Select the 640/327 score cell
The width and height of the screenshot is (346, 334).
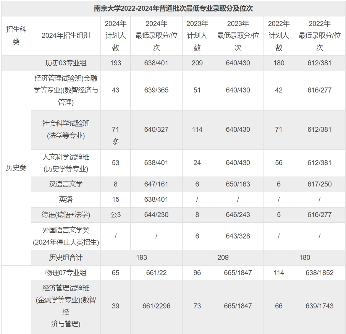point(156,130)
